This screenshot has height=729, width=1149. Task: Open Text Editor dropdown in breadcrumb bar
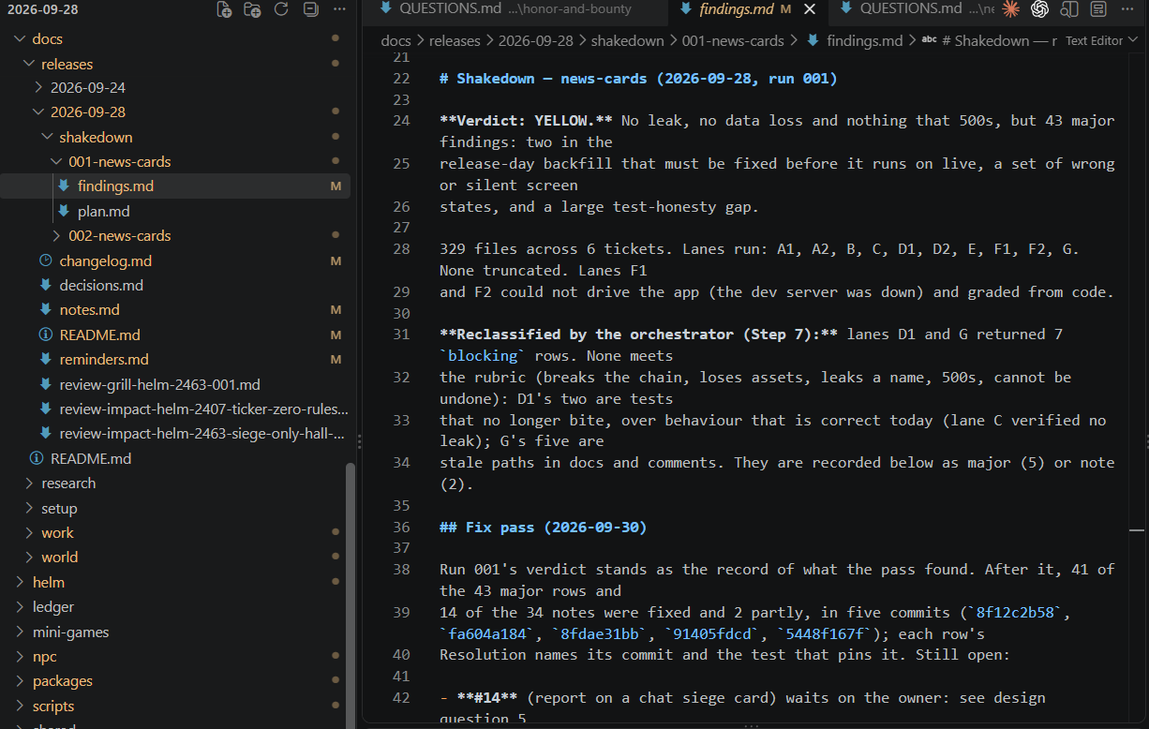[x=1101, y=40]
